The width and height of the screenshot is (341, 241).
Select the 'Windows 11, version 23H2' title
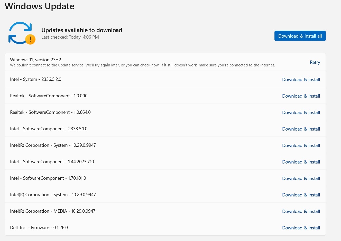point(35,60)
